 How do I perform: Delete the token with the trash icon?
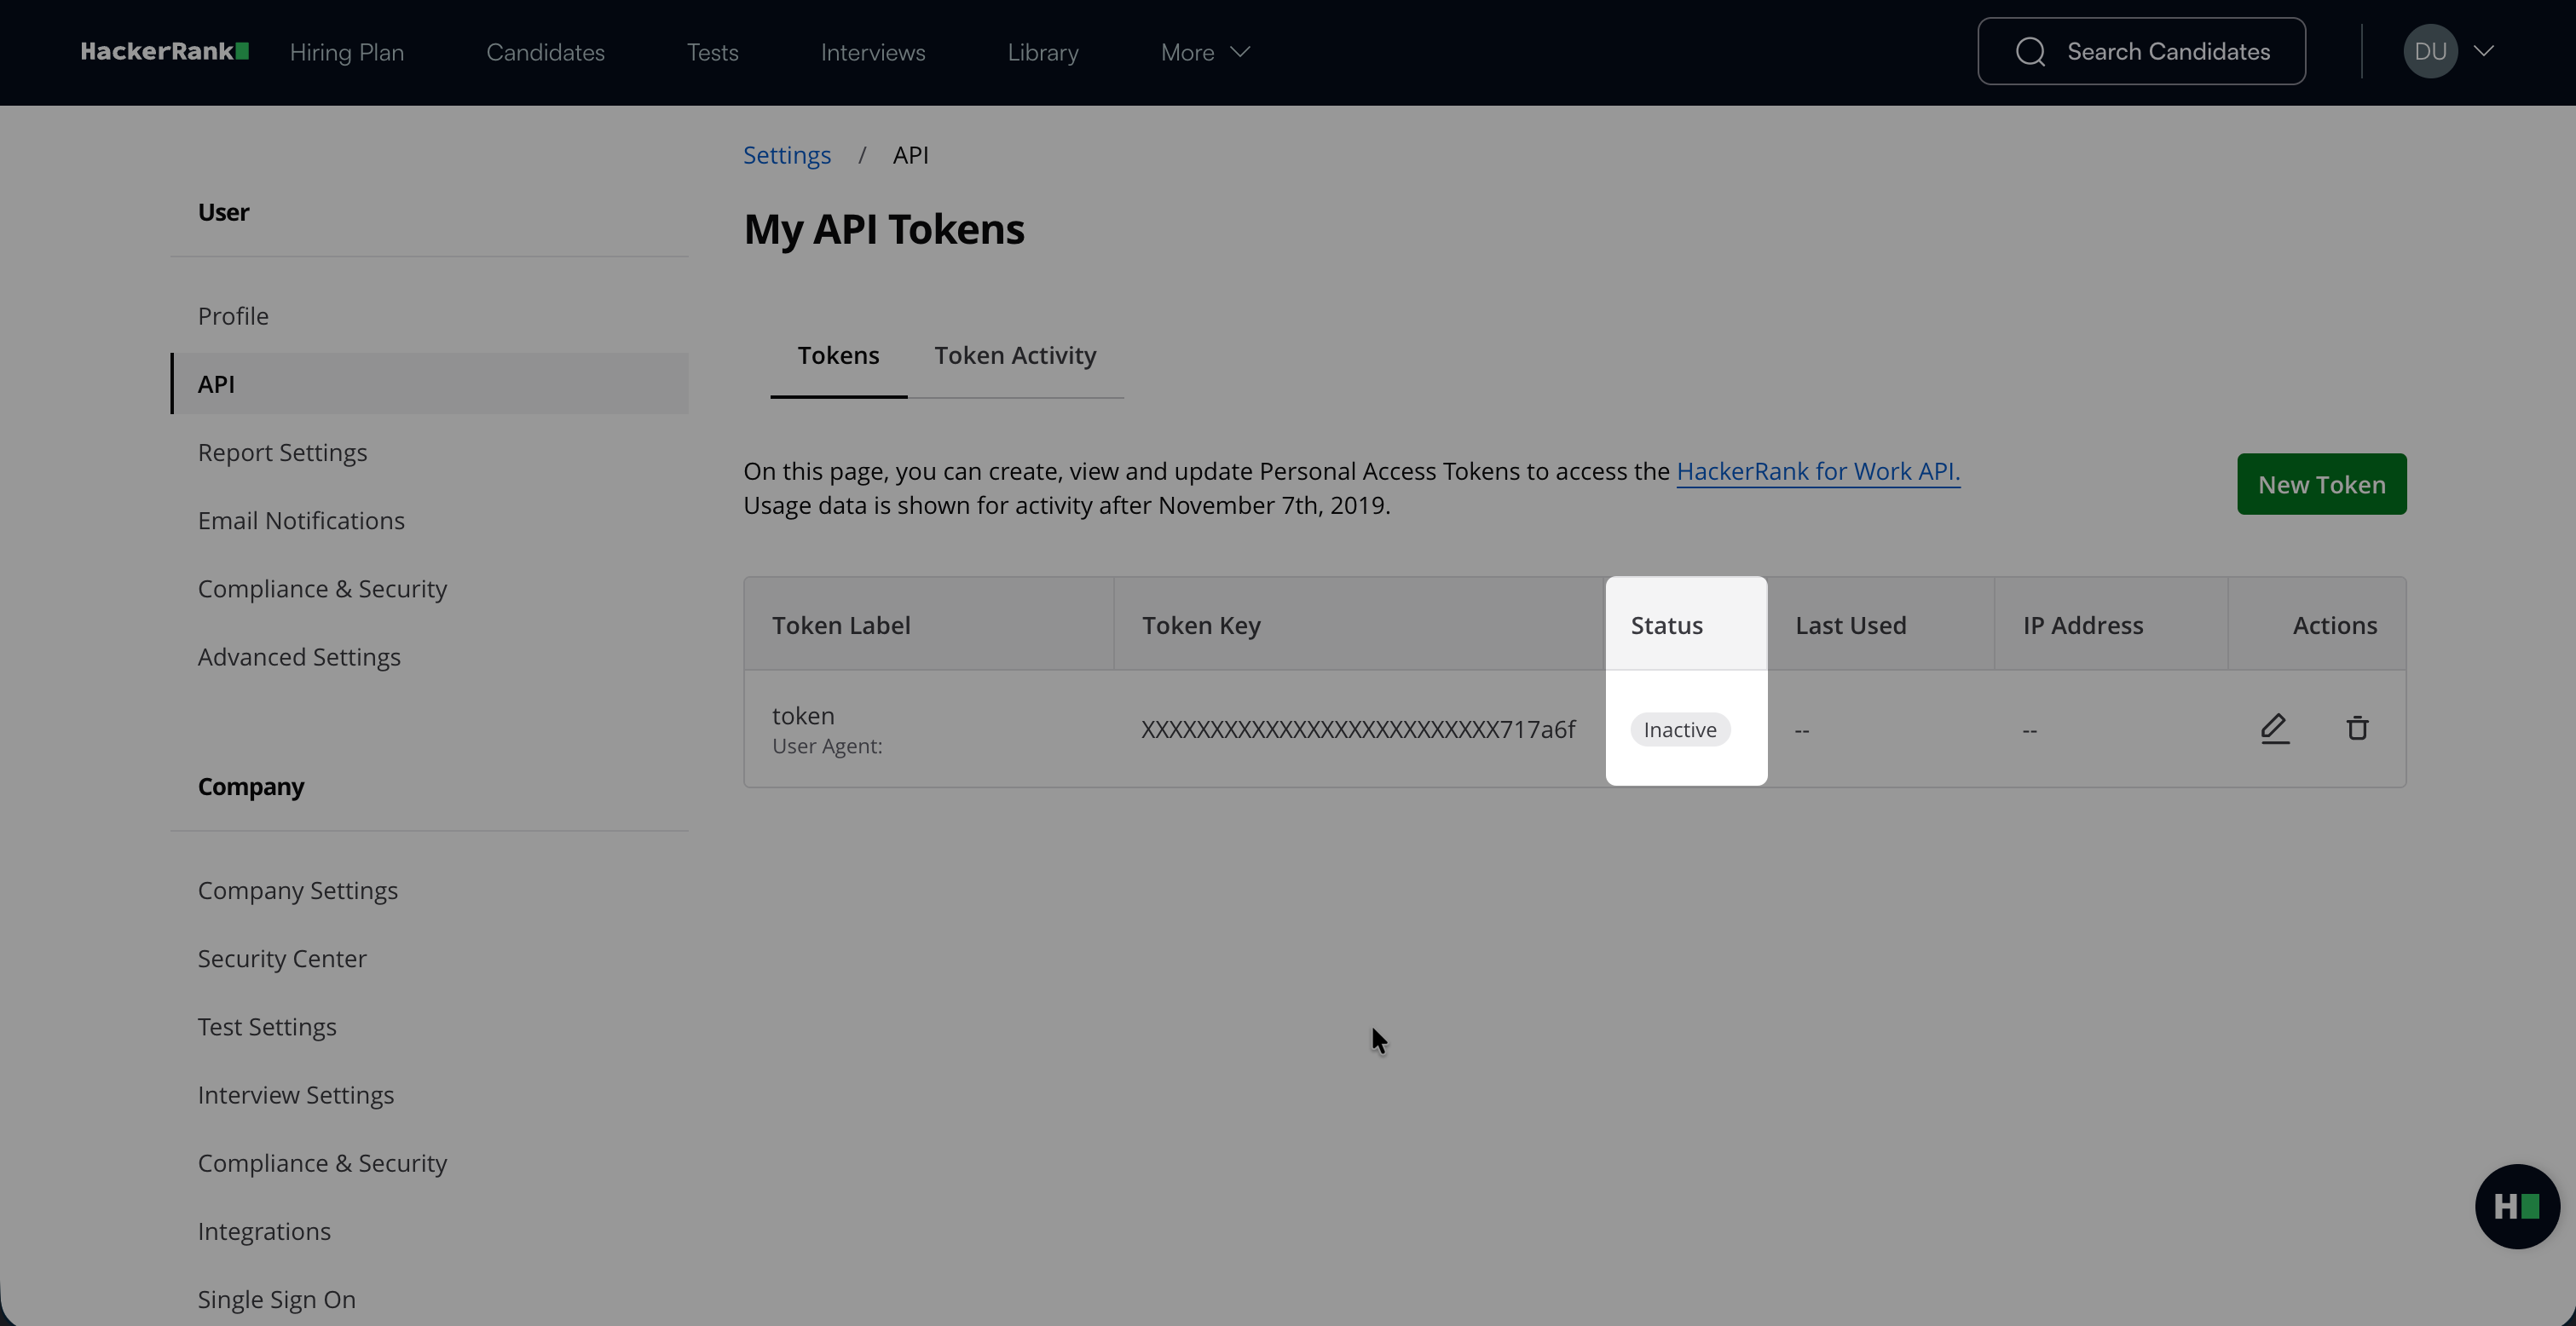click(2357, 729)
